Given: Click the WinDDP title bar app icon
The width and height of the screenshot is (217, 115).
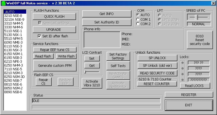Looking at the screenshot, I should (3, 3).
